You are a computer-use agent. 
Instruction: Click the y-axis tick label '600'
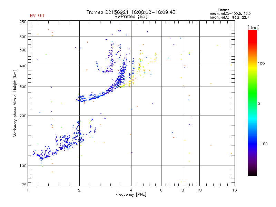[x=23, y=37]
